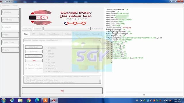Open File Explorer from taskbar
Image resolution: width=184 pixels, height=103 pixels.
coord(20,100)
